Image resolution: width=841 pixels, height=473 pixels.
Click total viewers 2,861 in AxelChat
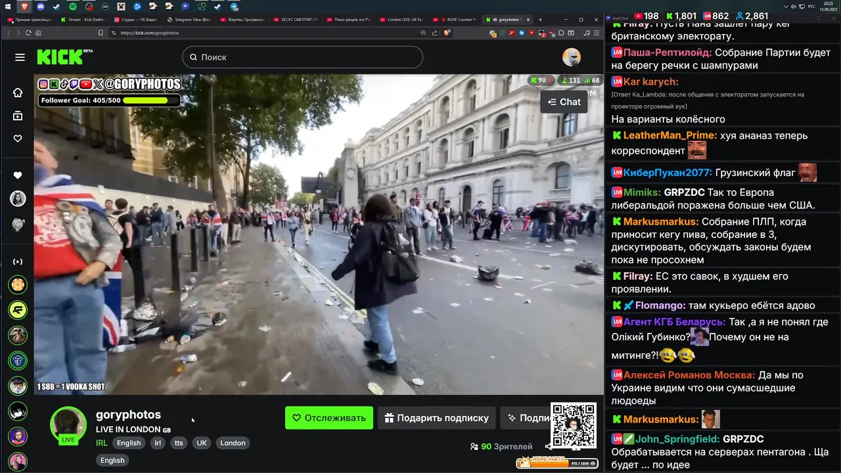tap(752, 16)
